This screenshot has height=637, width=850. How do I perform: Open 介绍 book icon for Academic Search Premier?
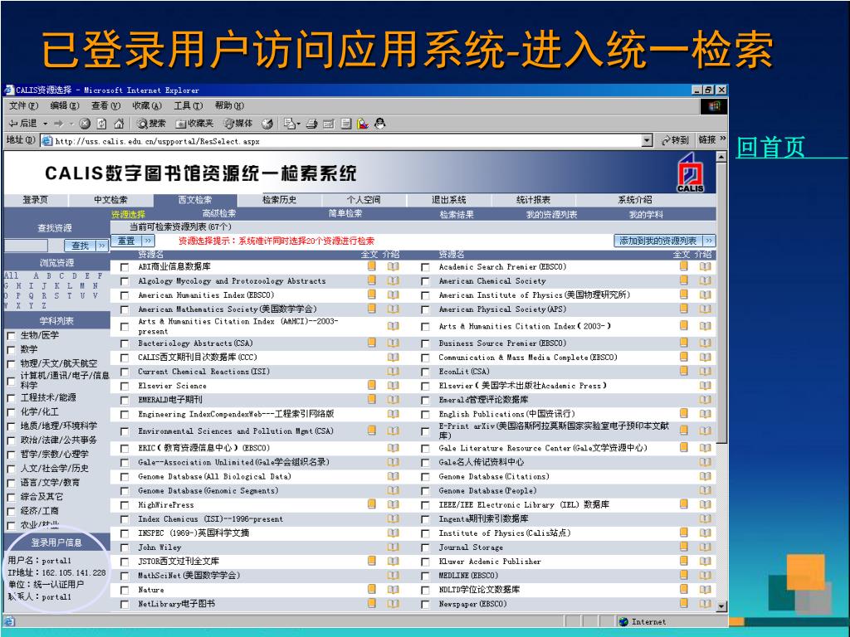coord(705,267)
